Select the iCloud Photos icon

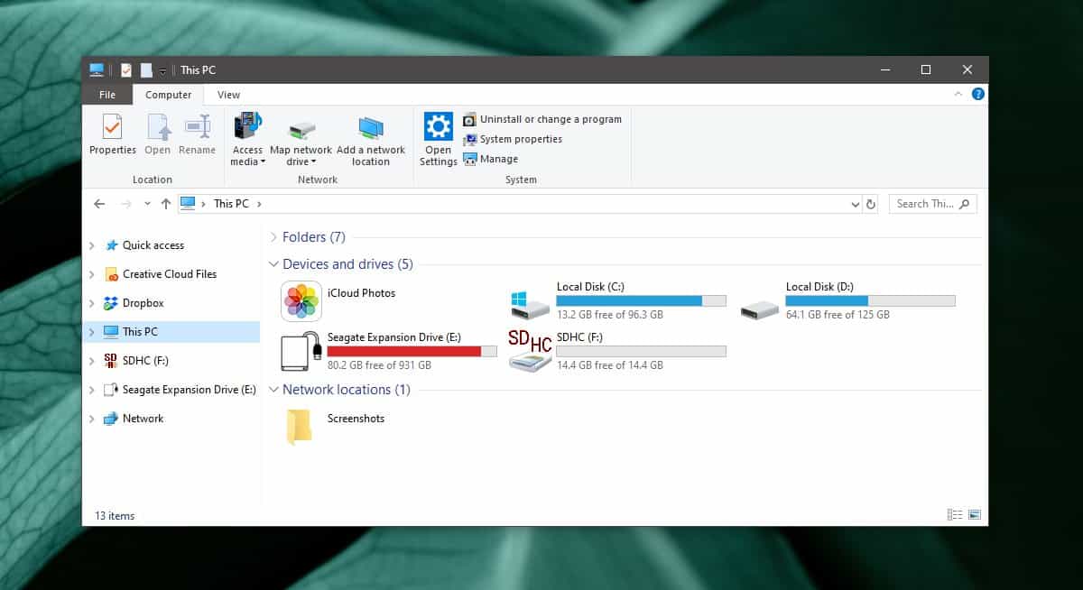(x=301, y=301)
